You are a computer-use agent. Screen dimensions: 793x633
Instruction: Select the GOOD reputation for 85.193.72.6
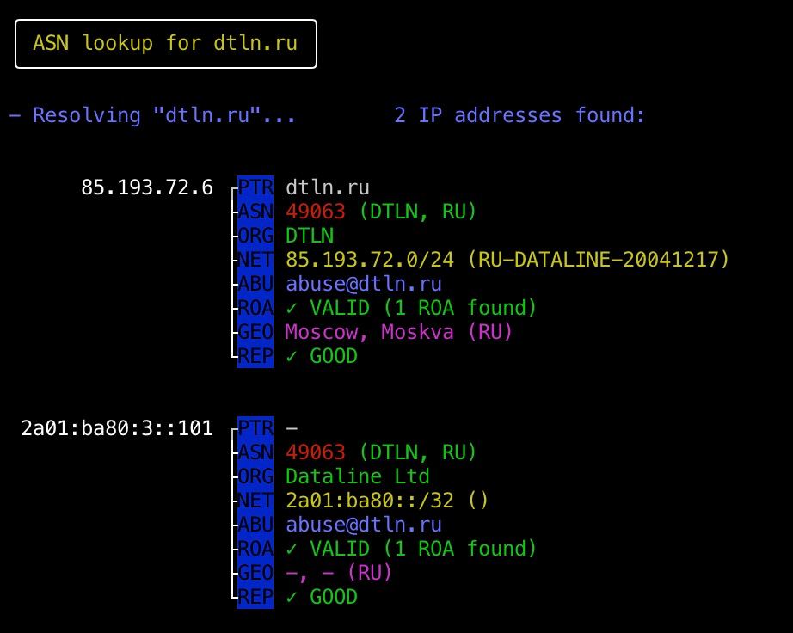pyautogui.click(x=333, y=356)
